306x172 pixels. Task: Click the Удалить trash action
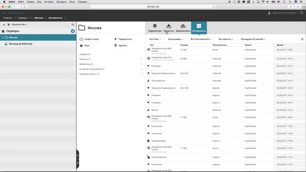[121, 45]
